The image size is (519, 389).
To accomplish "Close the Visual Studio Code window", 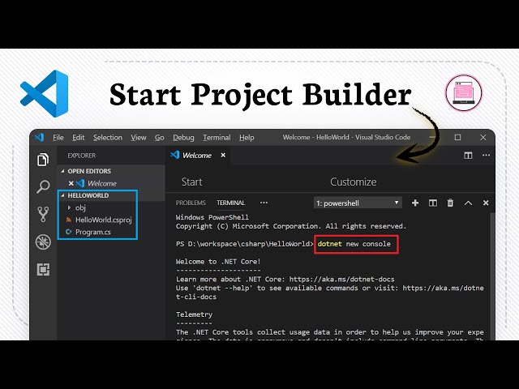I will tap(483, 137).
